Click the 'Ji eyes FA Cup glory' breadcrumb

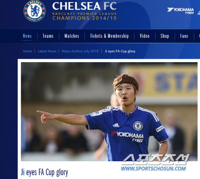pyautogui.click(x=120, y=51)
